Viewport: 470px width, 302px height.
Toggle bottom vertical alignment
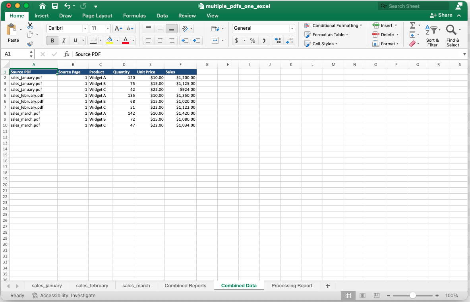(x=172, y=29)
